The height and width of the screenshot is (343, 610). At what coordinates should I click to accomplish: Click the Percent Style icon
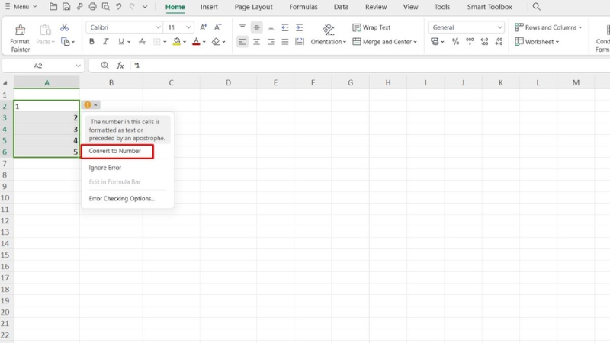click(456, 42)
